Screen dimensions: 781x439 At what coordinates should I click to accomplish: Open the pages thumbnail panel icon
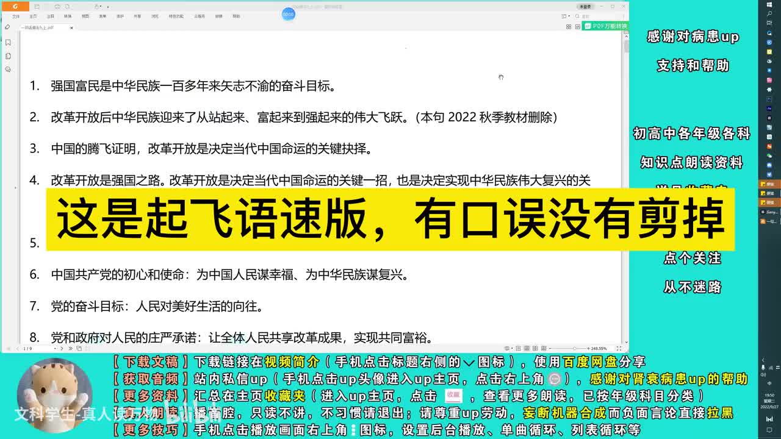8,55
